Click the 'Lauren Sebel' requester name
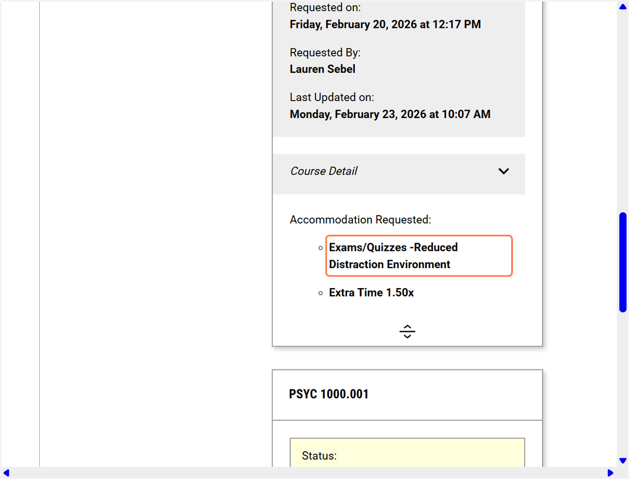The image size is (629, 479). pyautogui.click(x=322, y=69)
